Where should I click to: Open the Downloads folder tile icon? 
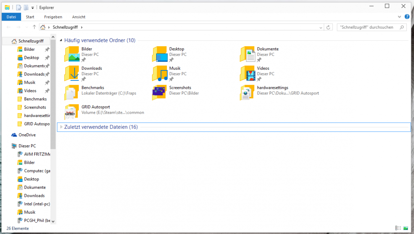click(72, 73)
